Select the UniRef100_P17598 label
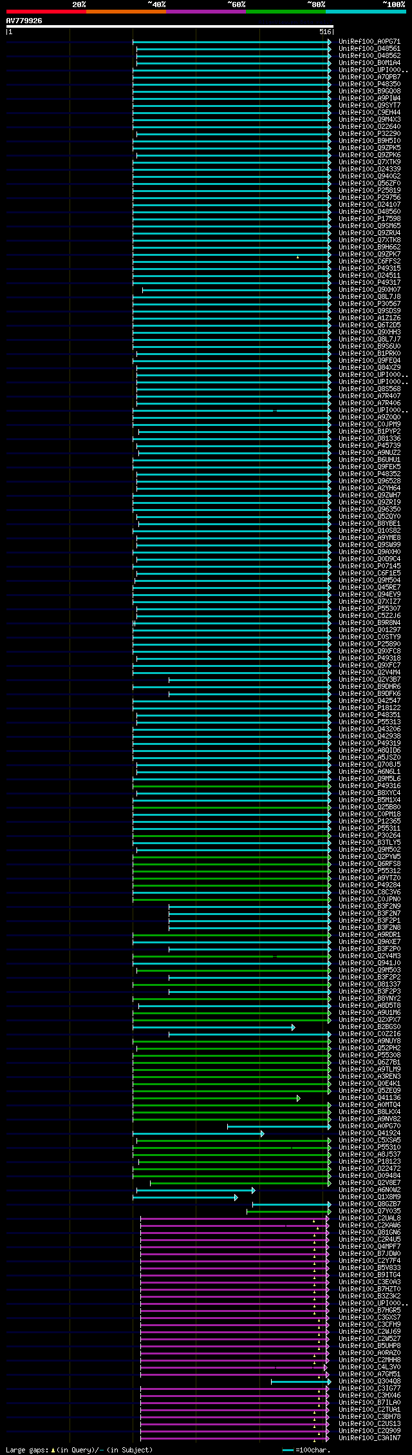This screenshot has height=1455, width=412. [370, 219]
